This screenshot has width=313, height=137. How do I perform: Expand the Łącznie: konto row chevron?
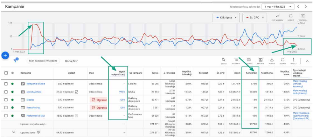pyautogui.click(x=13, y=132)
